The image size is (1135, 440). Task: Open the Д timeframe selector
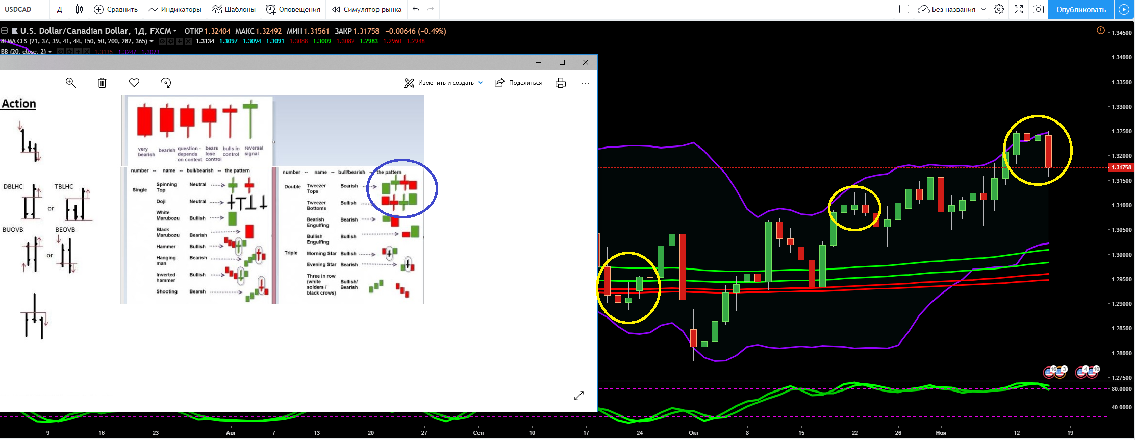60,9
